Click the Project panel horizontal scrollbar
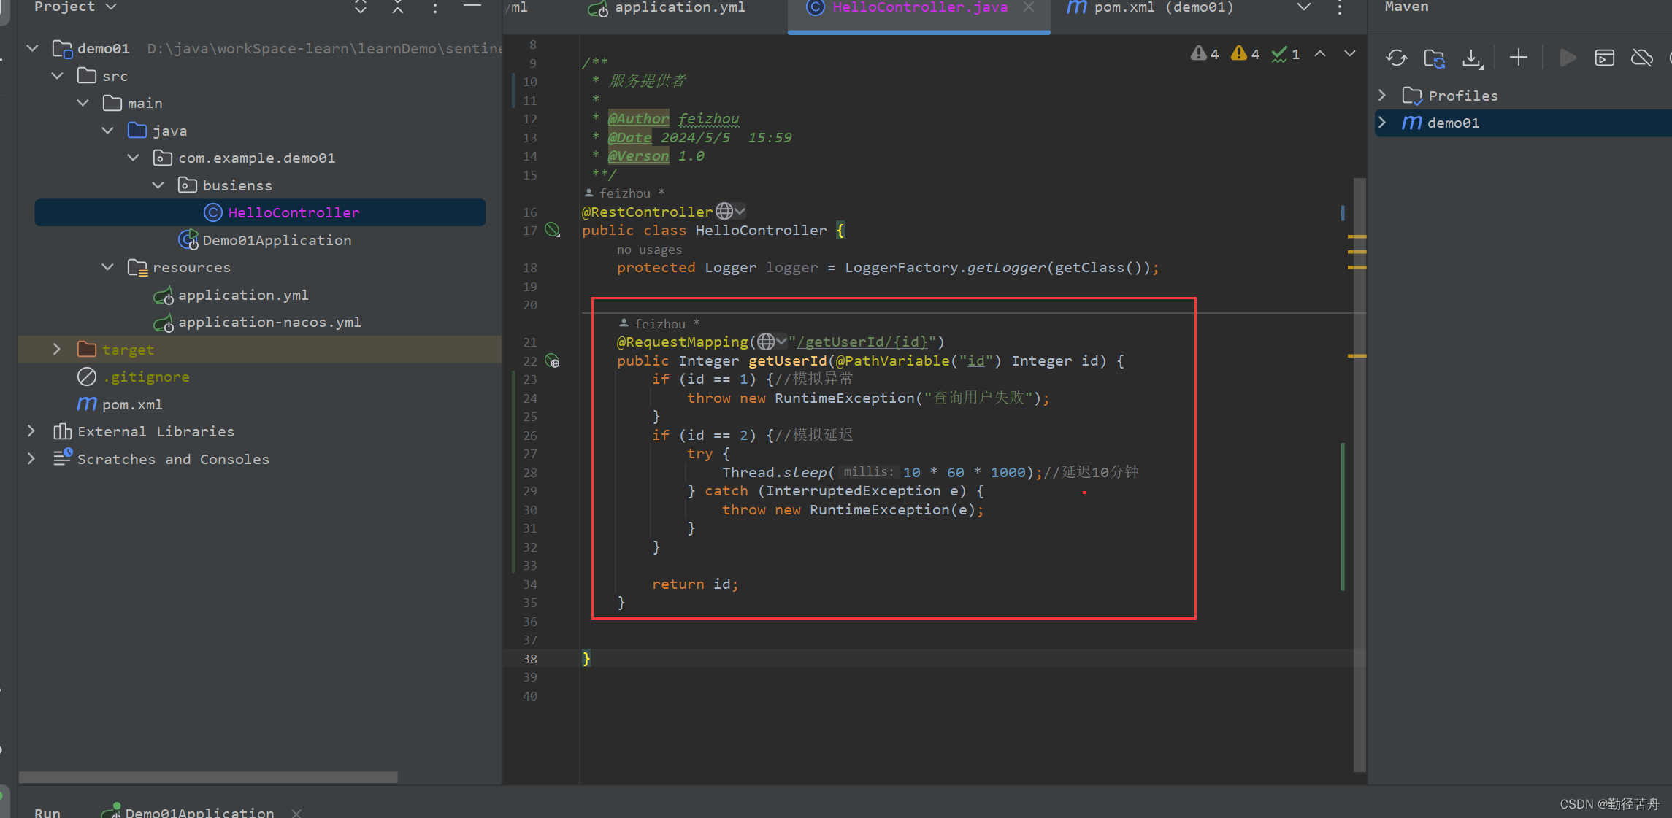The width and height of the screenshot is (1672, 818). pos(208,777)
